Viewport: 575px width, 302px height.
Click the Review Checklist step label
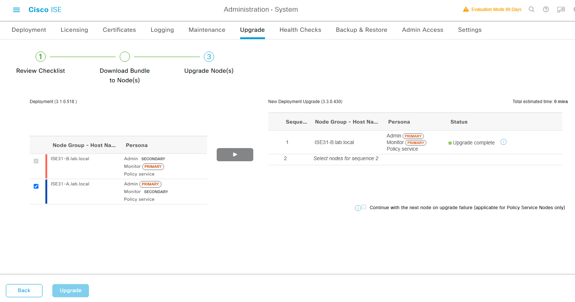pyautogui.click(x=41, y=71)
